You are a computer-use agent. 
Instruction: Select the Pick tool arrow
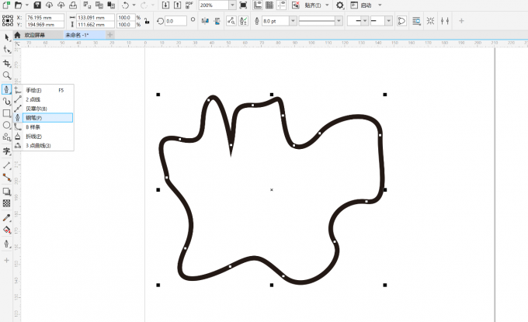click(x=7, y=37)
